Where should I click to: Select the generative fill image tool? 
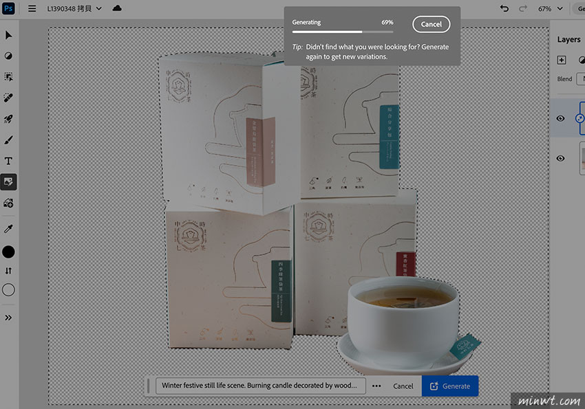(8, 181)
